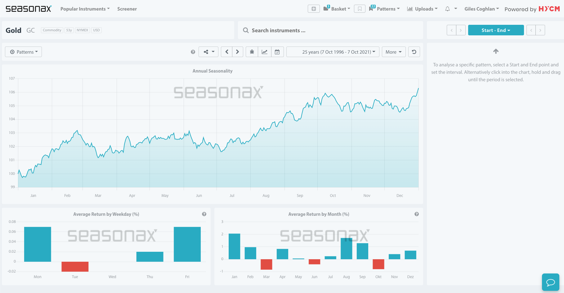The width and height of the screenshot is (564, 293).
Task: Click the red Tuesday bar
Action: (75, 267)
